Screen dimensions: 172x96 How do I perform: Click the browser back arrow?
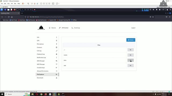2,17
